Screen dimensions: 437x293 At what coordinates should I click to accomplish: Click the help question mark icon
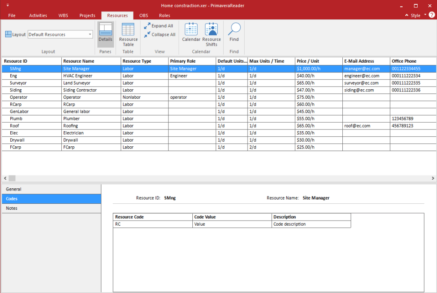click(x=431, y=15)
